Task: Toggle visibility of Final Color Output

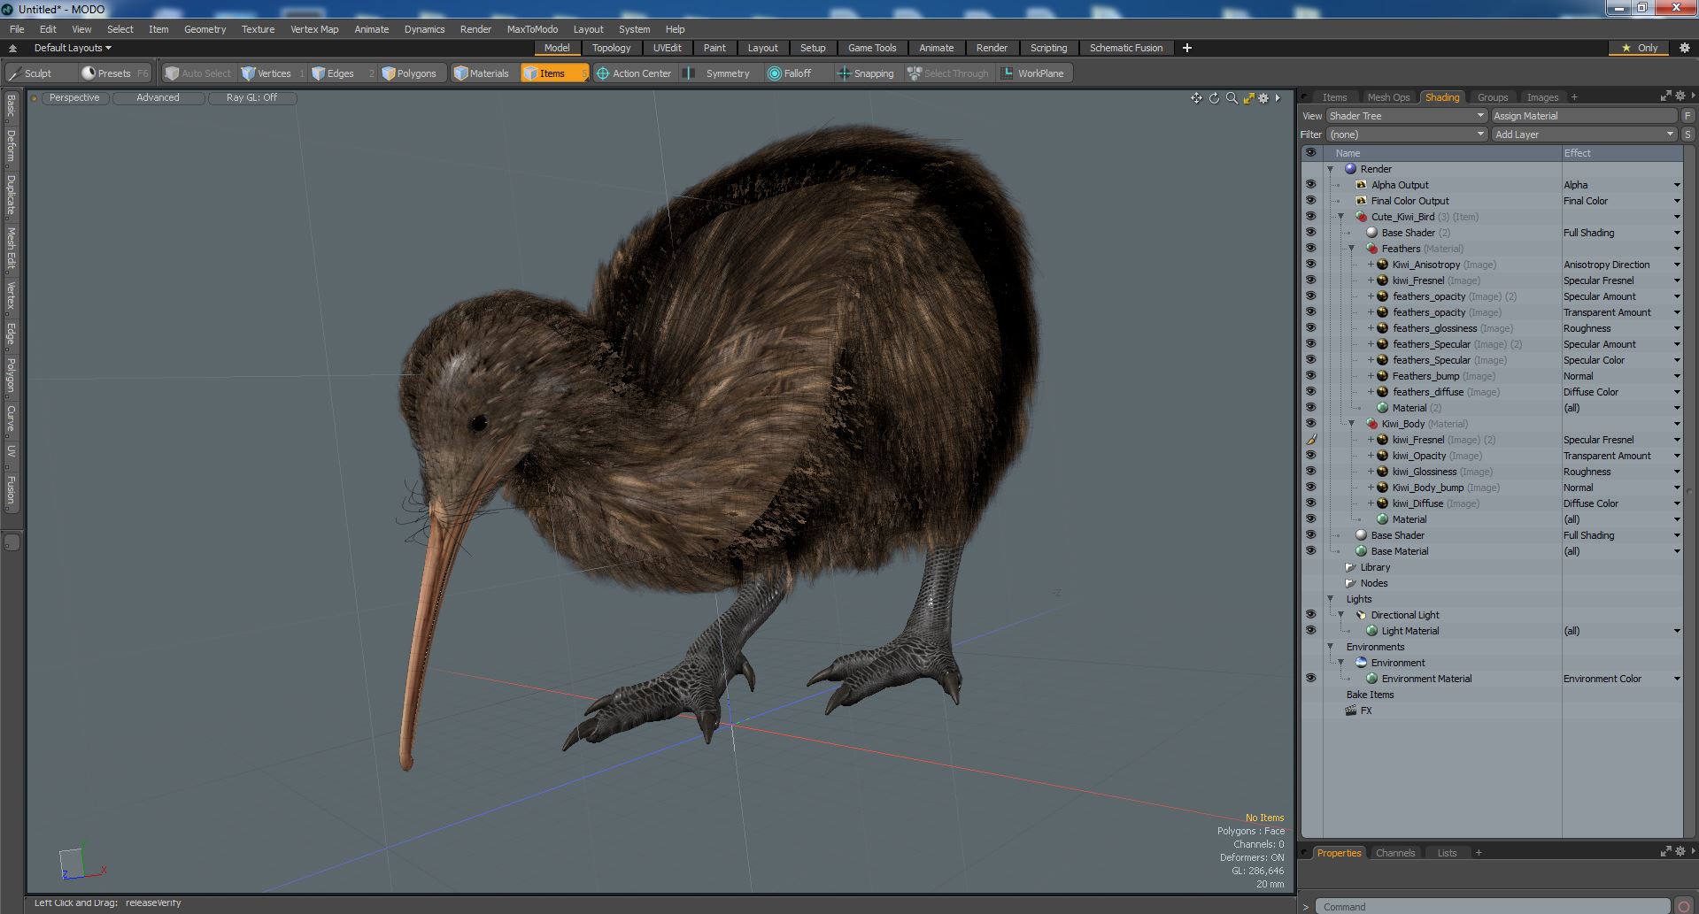Action: [1310, 201]
